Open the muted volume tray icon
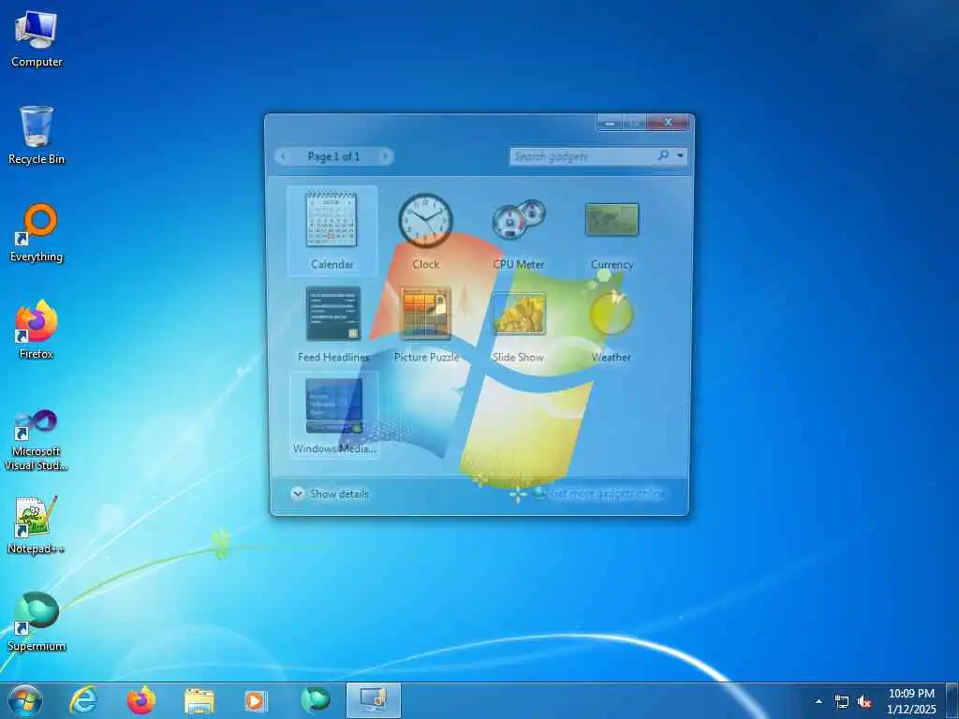The height and width of the screenshot is (719, 959). 864,702
